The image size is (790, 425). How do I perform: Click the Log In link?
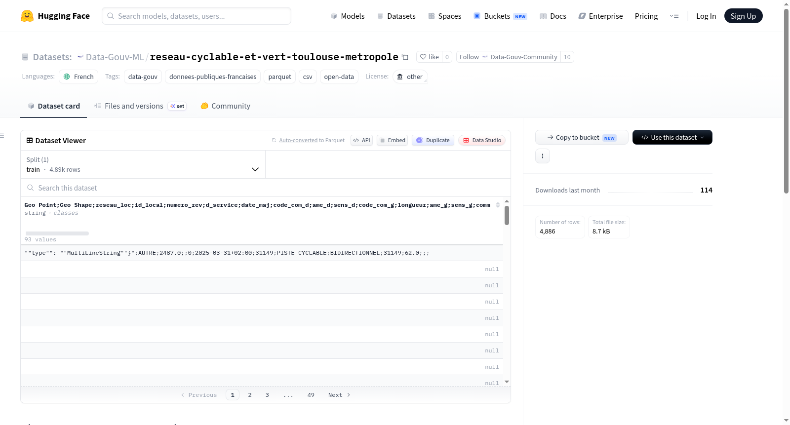click(706, 16)
